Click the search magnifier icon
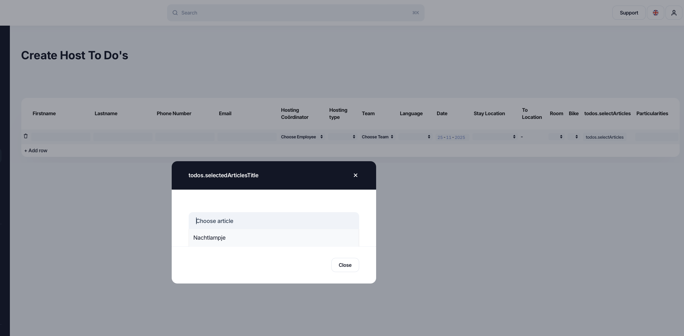Screen dimensions: 684x336 175,13
